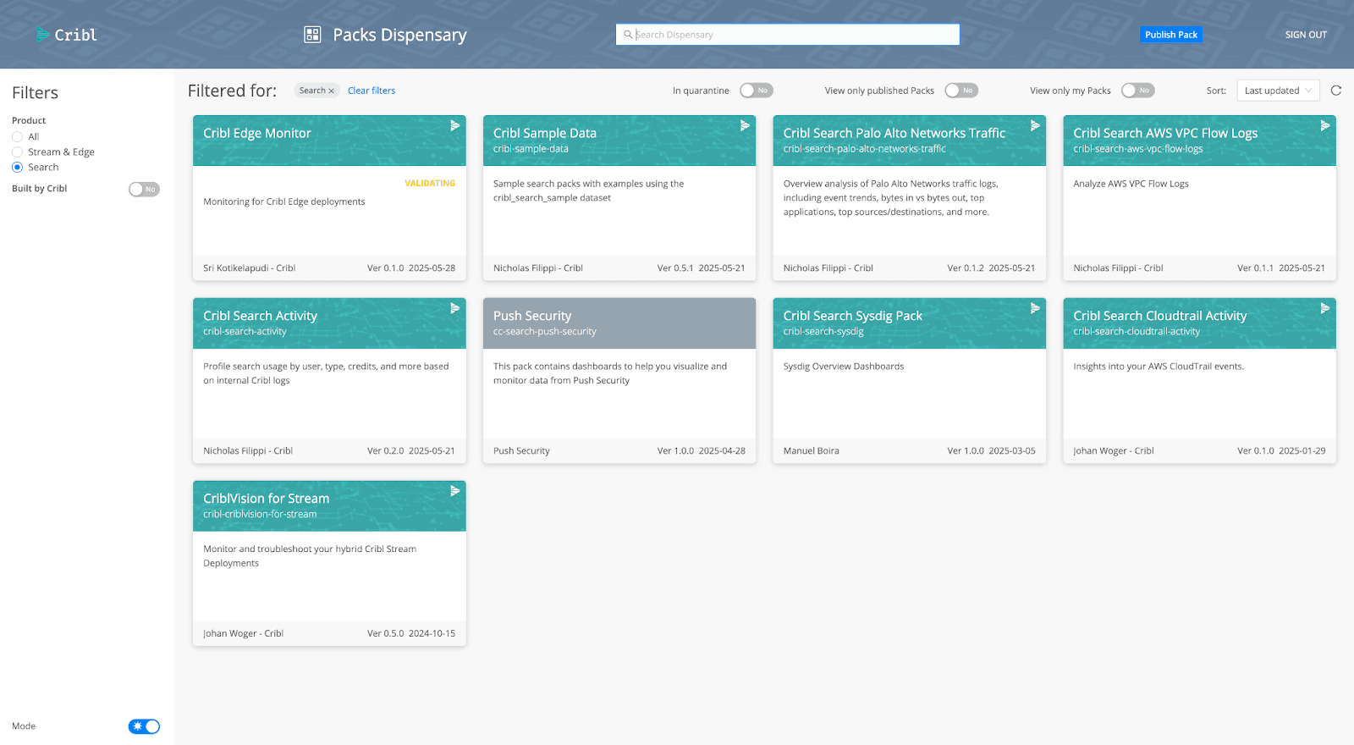Enable View only published Packs
This screenshot has height=745, width=1354.
(x=960, y=91)
